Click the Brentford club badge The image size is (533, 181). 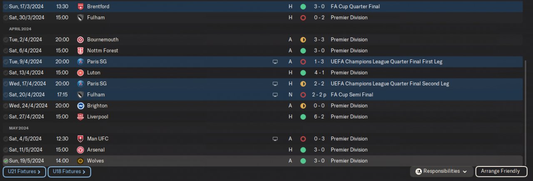(x=80, y=7)
